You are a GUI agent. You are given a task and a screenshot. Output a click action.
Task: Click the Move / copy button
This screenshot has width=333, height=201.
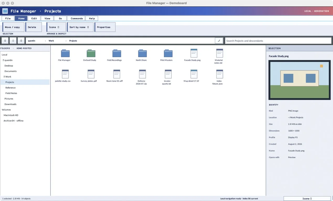click(x=13, y=27)
